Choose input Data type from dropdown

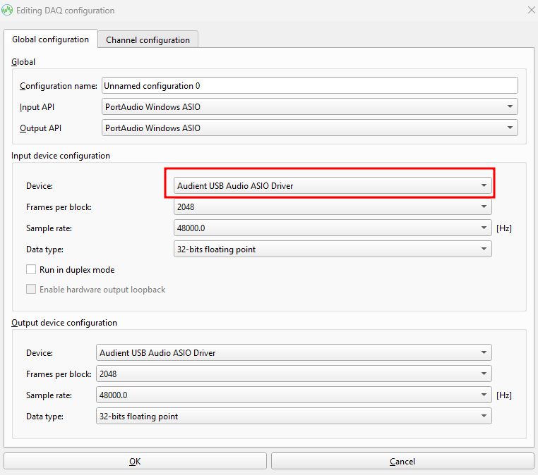(x=332, y=249)
